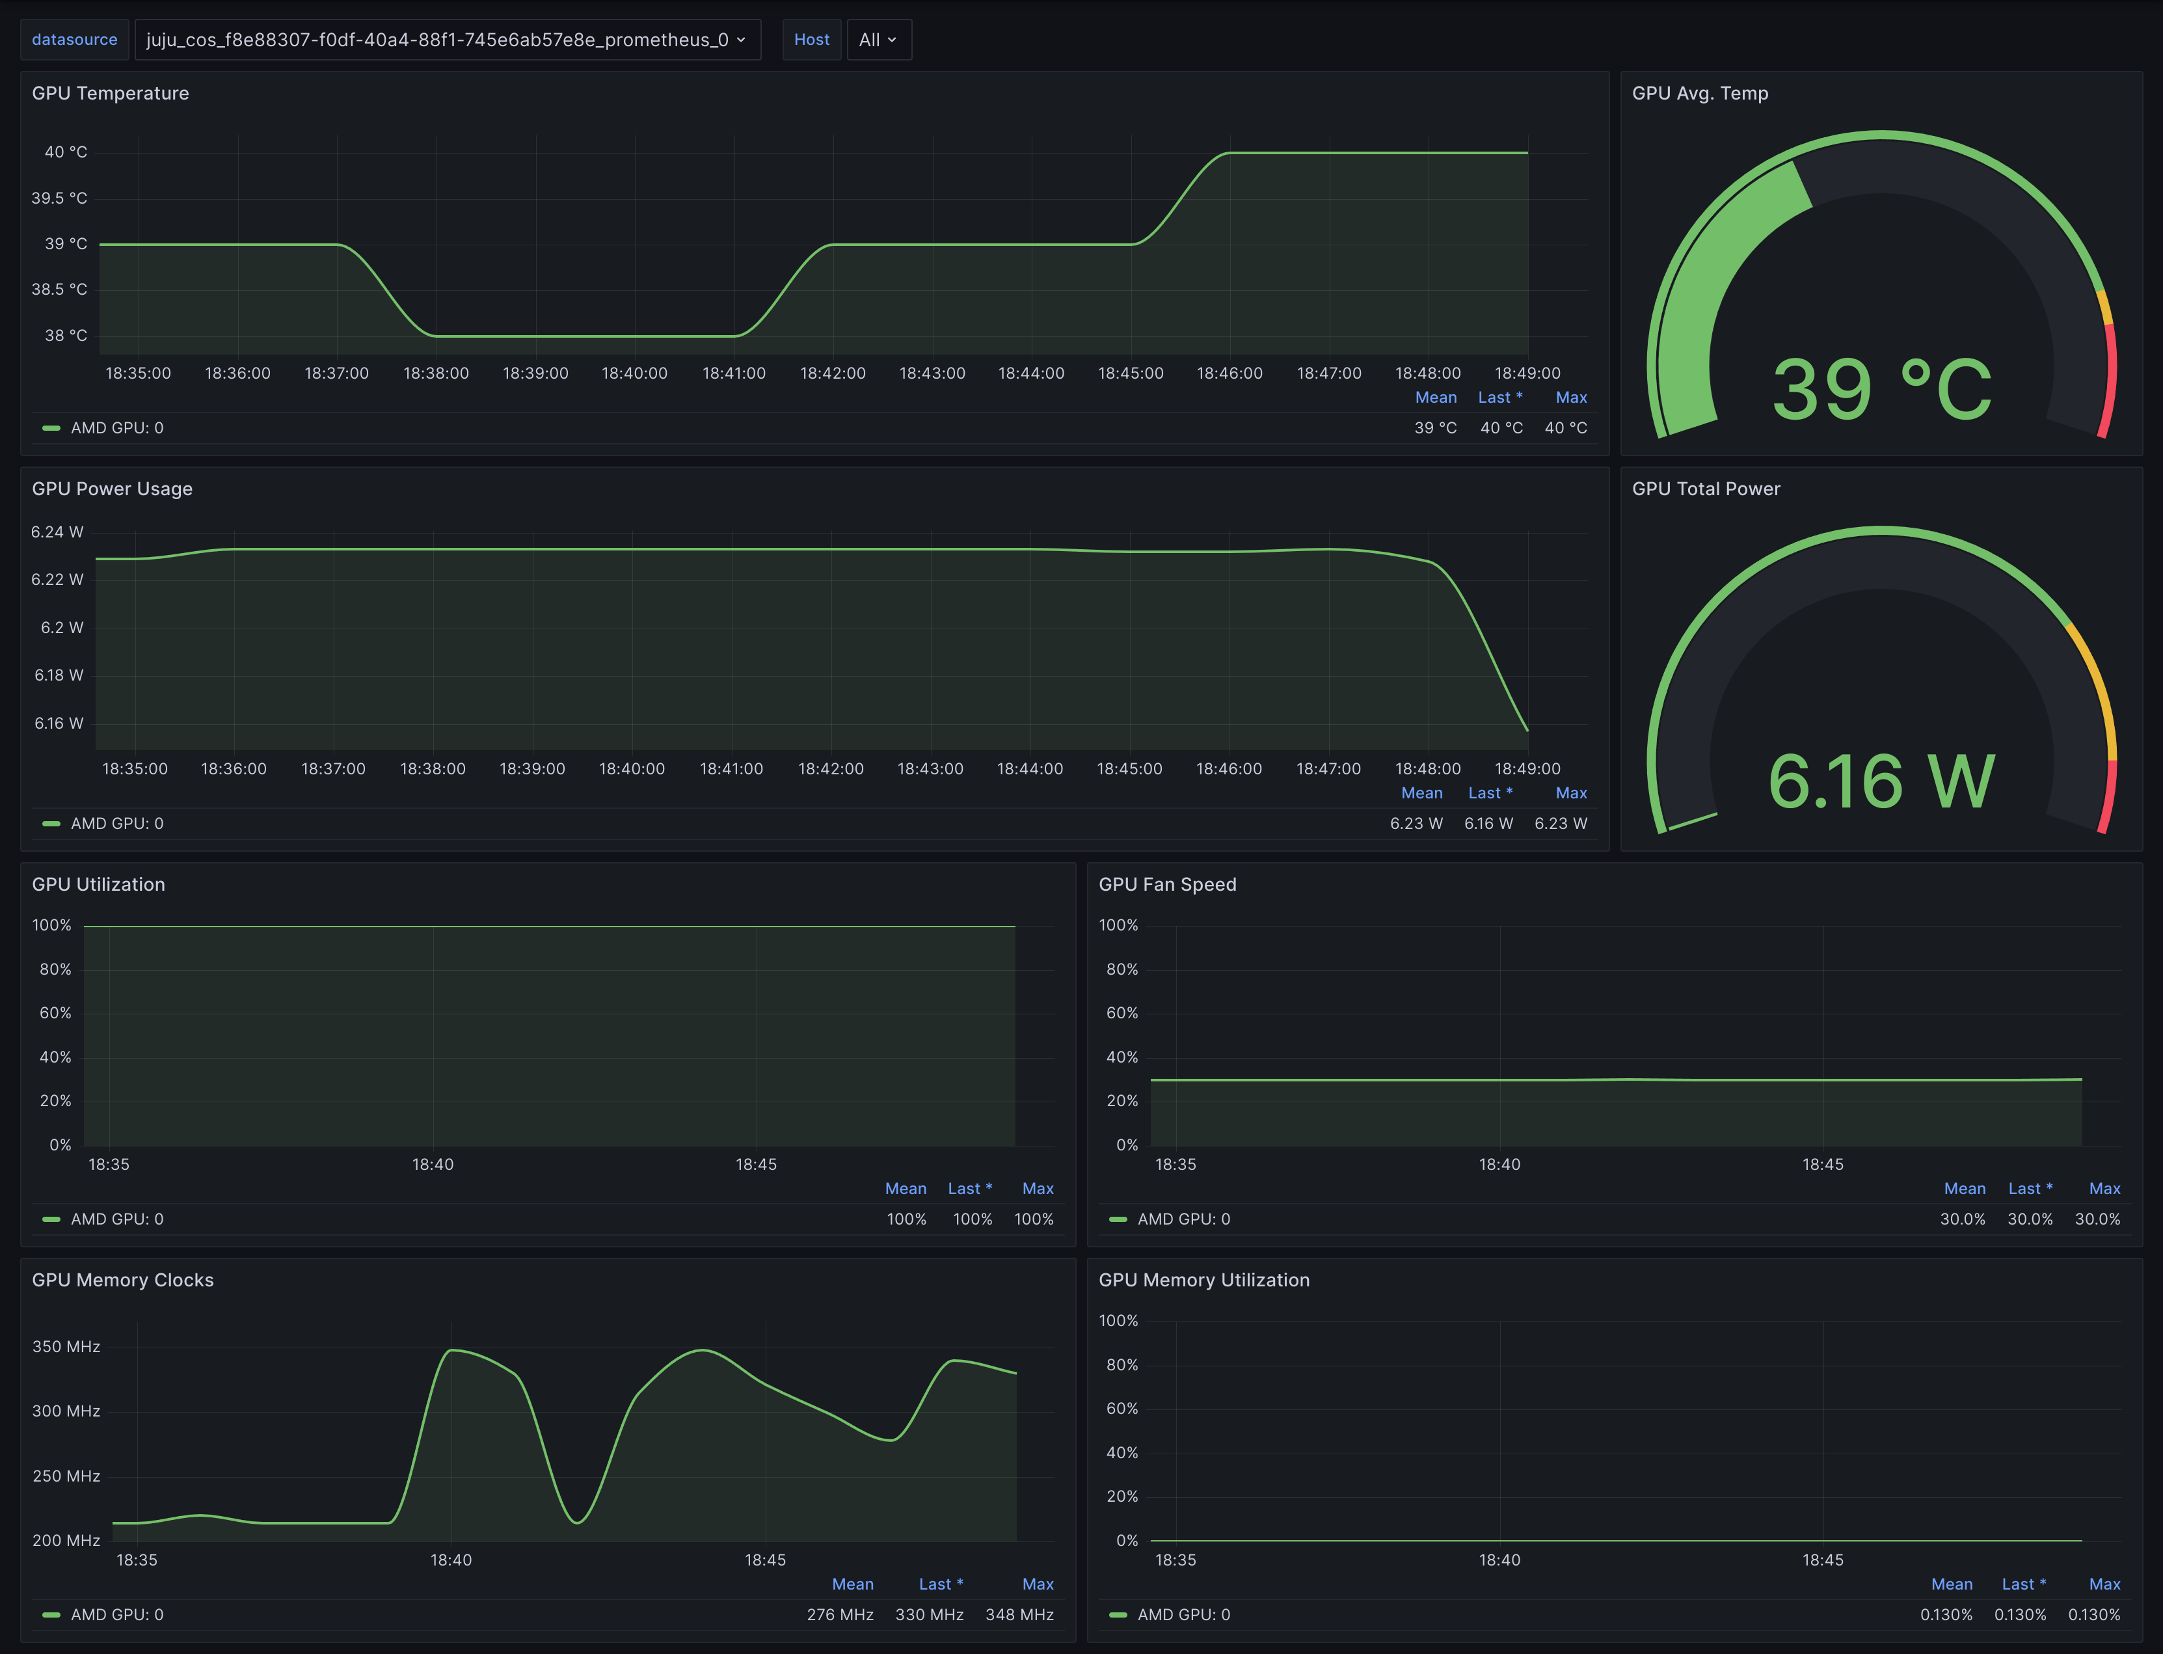Sort GPU Fan Speed legend by Mean
Screen dimensions: 2163x1654
coord(1964,1189)
